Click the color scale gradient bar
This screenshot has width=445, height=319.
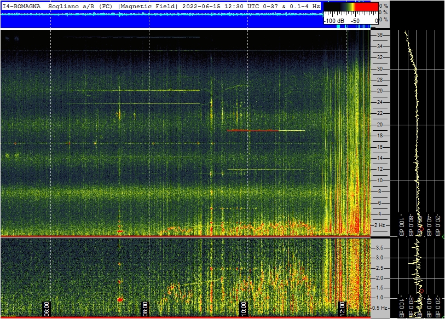(350, 7)
